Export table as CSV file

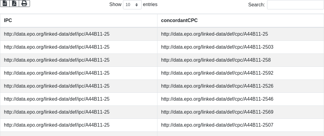point(5,4)
